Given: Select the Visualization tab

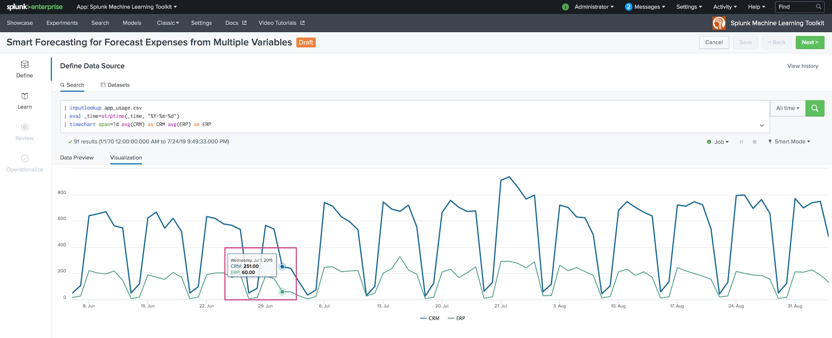Looking at the screenshot, I should point(126,158).
